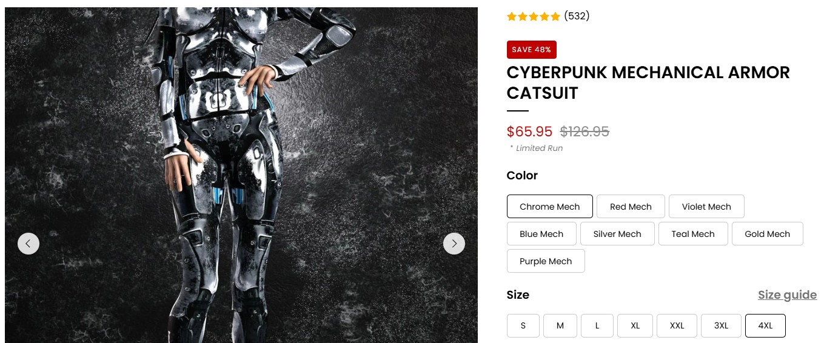
Task: Choose the Red Mech color
Action: (x=631, y=207)
